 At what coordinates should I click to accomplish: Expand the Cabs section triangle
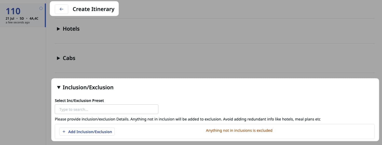pyautogui.click(x=58, y=58)
